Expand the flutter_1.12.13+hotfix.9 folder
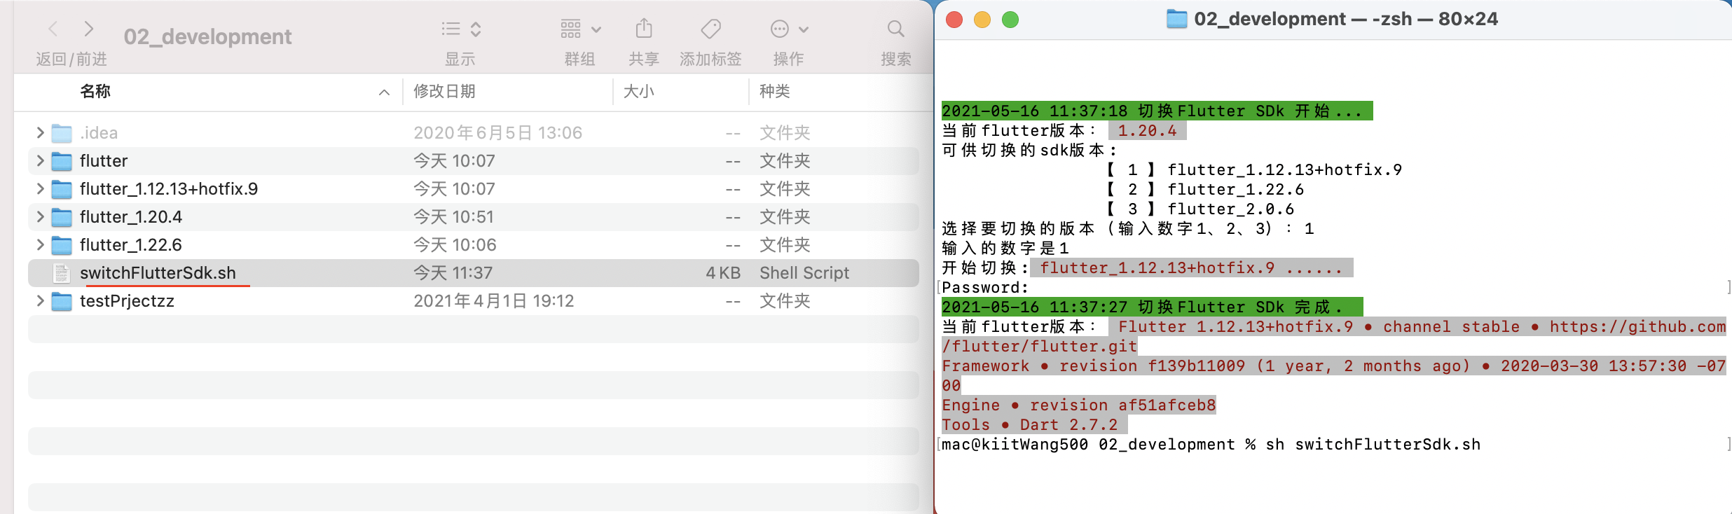Screen dimensions: 1732x514 [40, 188]
